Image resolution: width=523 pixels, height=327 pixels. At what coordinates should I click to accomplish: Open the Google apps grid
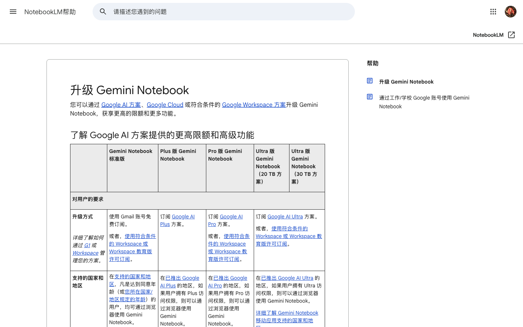(493, 12)
